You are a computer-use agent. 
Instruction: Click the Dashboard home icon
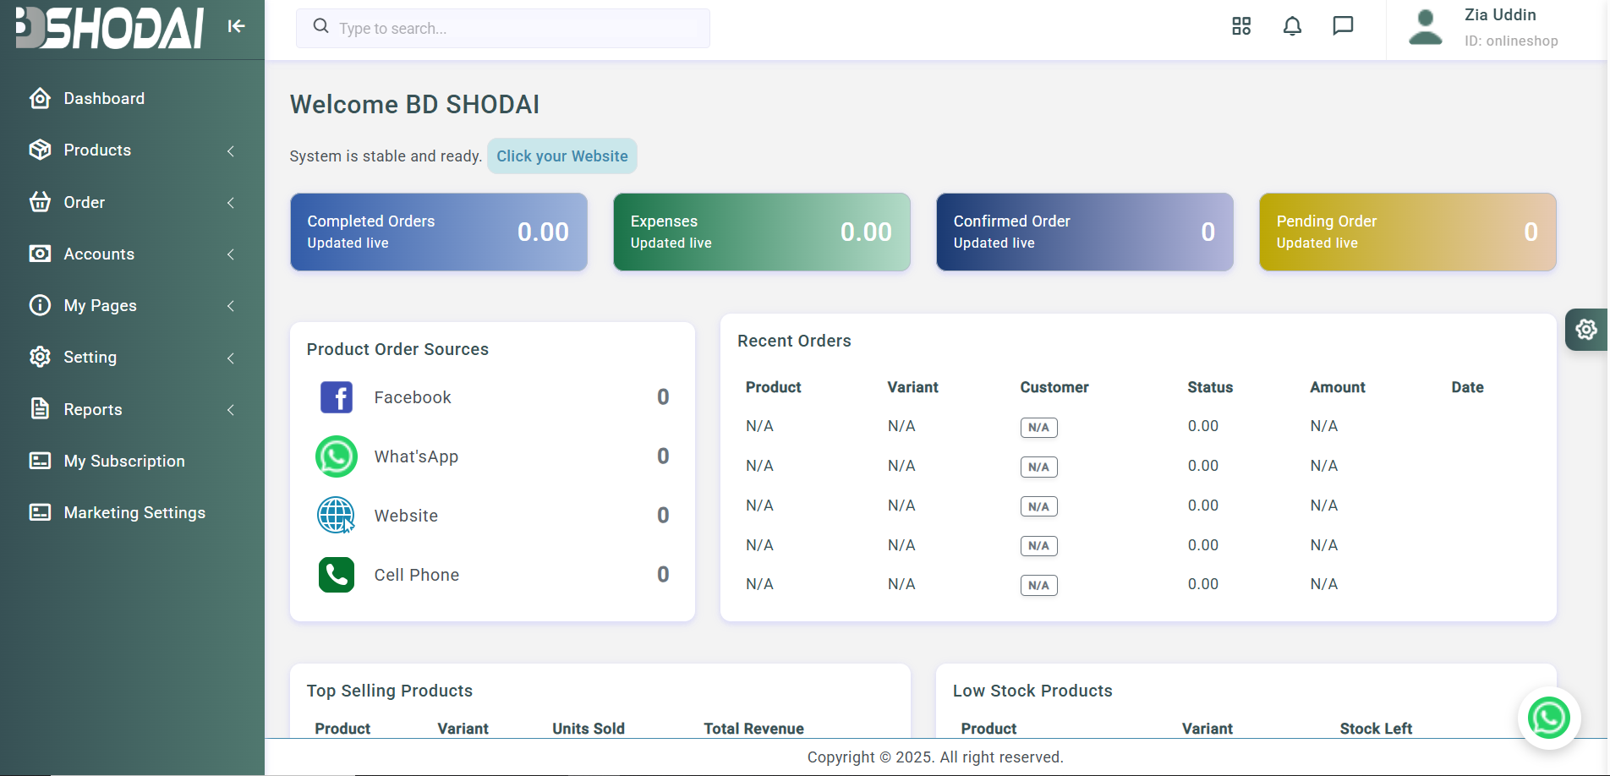pyautogui.click(x=40, y=99)
